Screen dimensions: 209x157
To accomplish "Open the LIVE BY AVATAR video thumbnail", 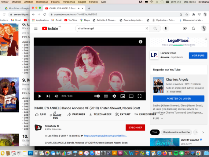I will click(x=165, y=142).
